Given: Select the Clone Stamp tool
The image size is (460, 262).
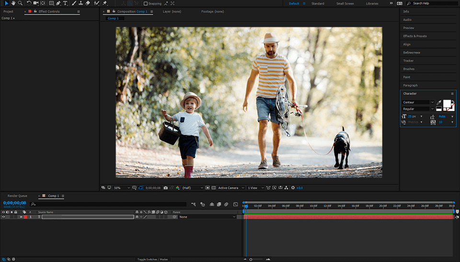Looking at the screenshot, I should [x=80, y=3].
